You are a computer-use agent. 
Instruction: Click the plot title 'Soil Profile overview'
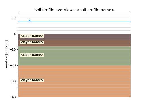(74, 10)
